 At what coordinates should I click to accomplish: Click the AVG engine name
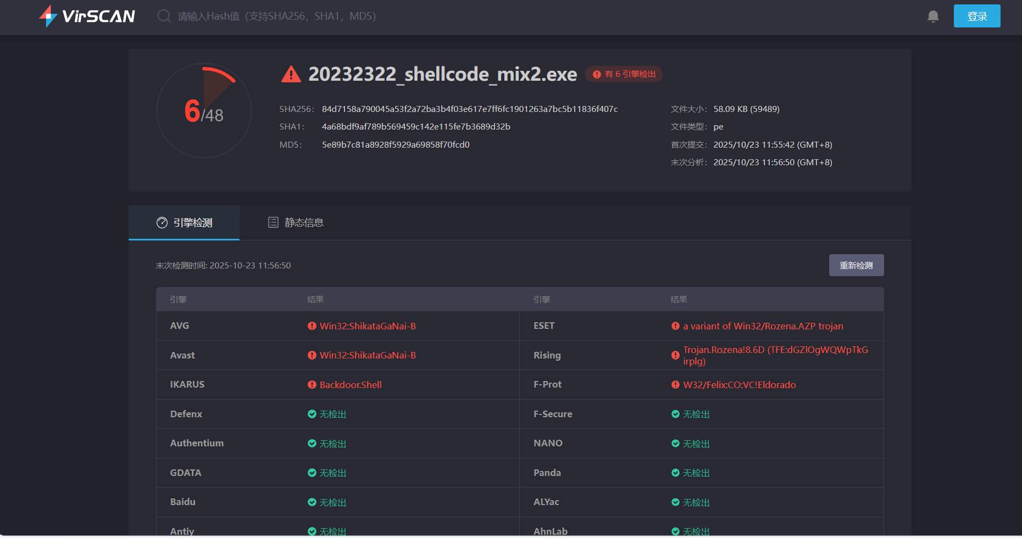(x=180, y=326)
